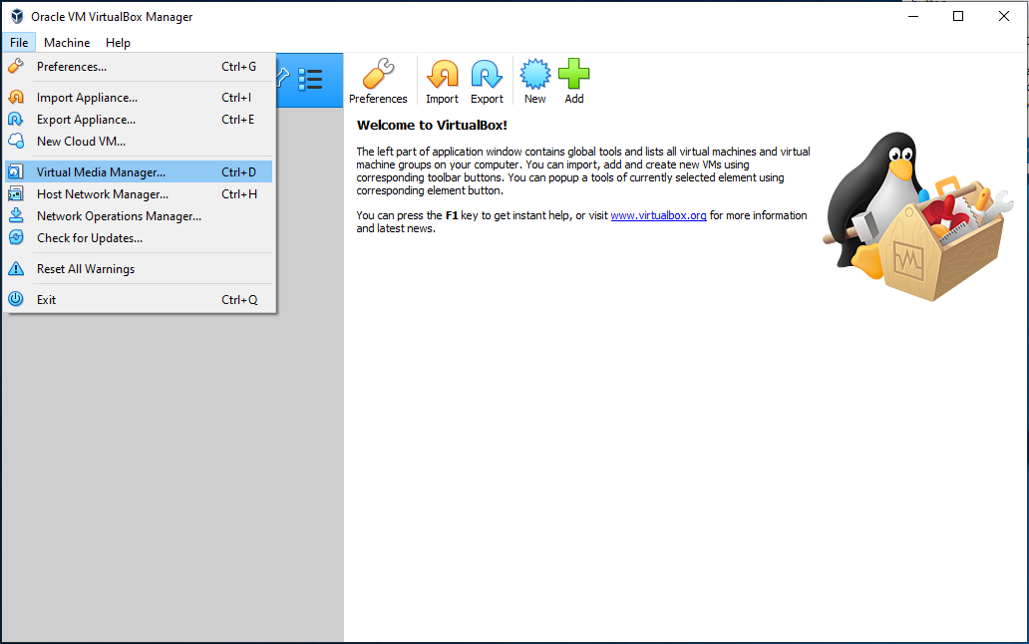Click the Ctrl+D shortcut text in menu
This screenshot has width=1029, height=644.
[239, 171]
